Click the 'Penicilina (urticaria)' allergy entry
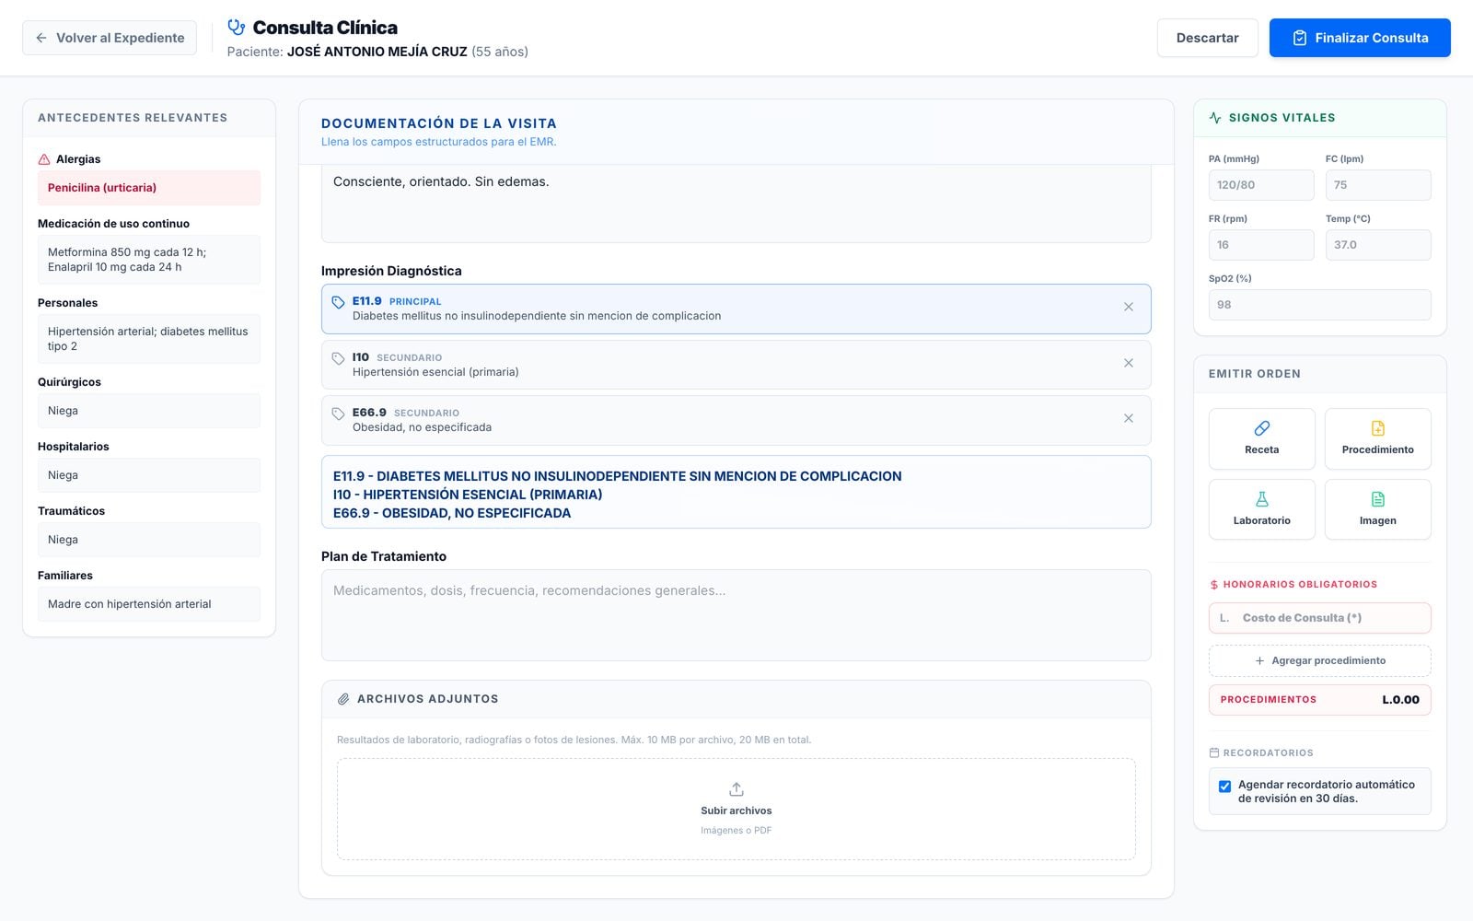 (x=149, y=188)
